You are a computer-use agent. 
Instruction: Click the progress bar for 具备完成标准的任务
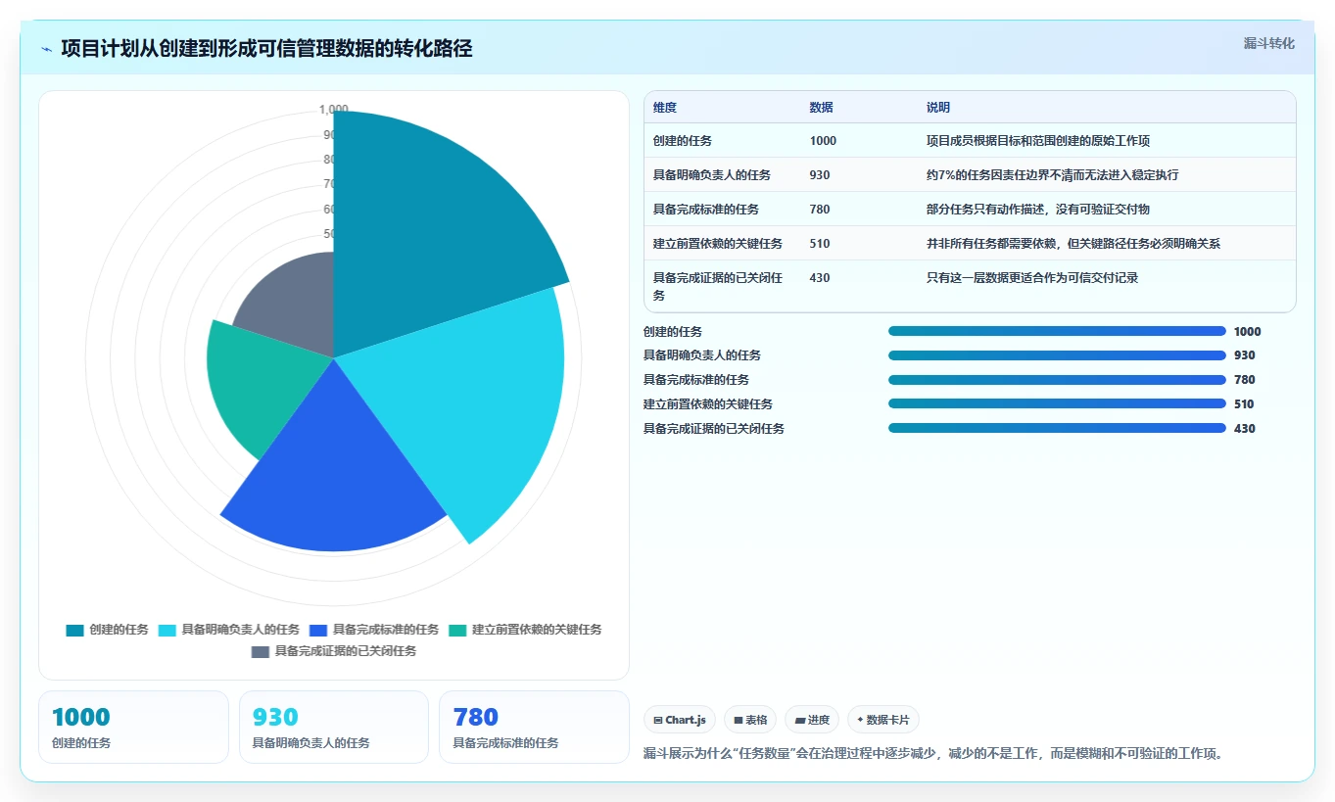click(1057, 380)
